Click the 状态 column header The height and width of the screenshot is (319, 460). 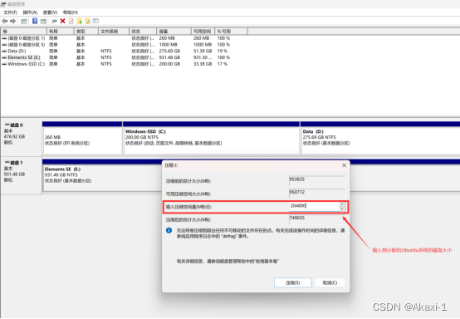coord(143,32)
